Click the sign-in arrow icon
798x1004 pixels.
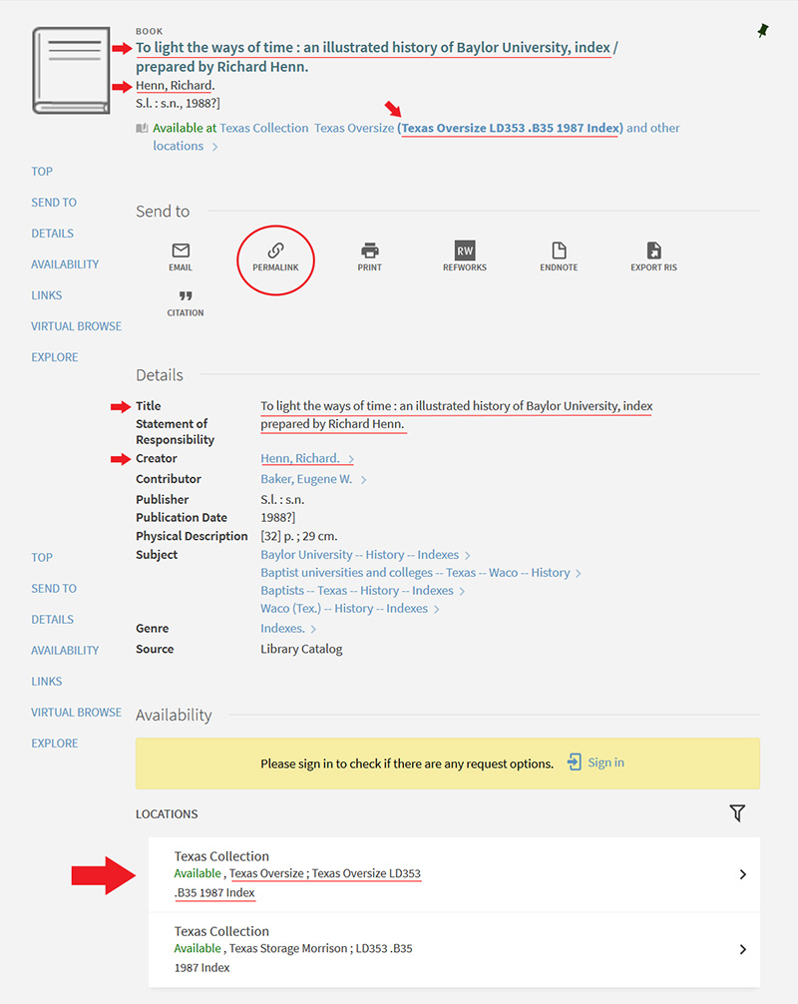click(574, 761)
